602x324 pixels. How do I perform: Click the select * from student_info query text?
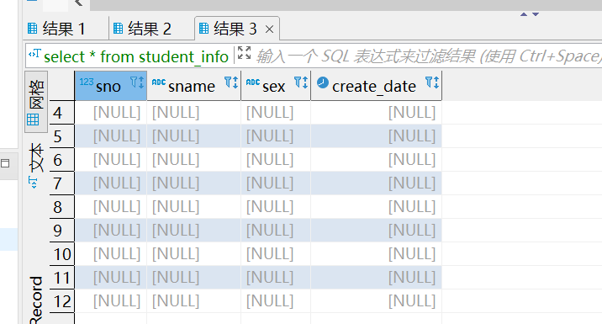click(x=136, y=57)
